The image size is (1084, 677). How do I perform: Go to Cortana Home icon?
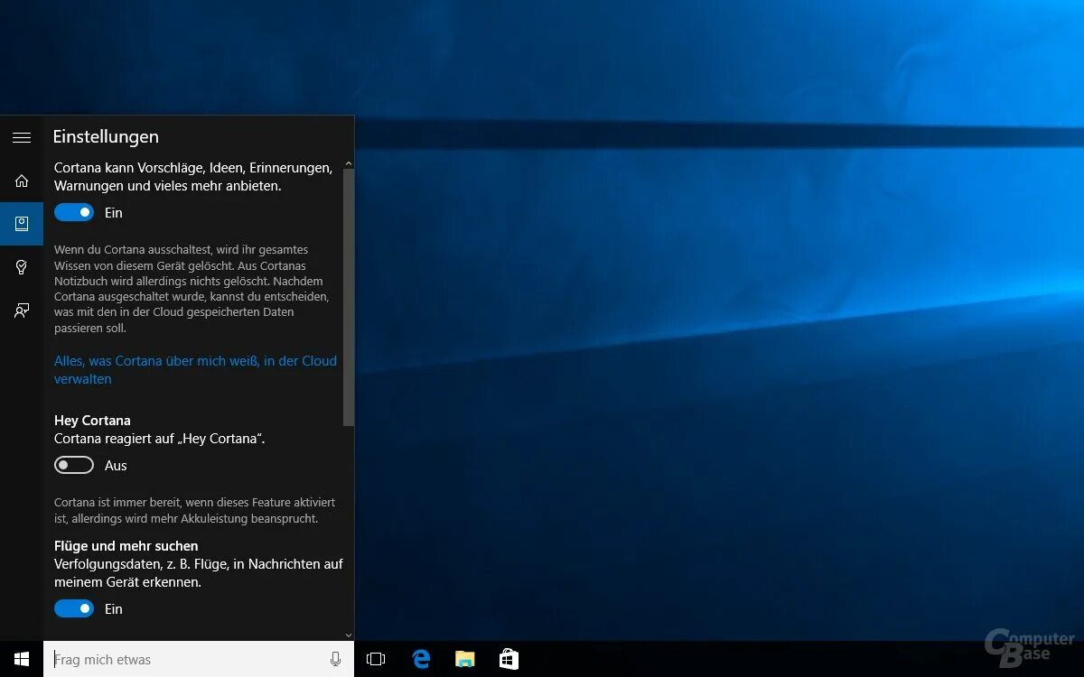[x=22, y=181]
